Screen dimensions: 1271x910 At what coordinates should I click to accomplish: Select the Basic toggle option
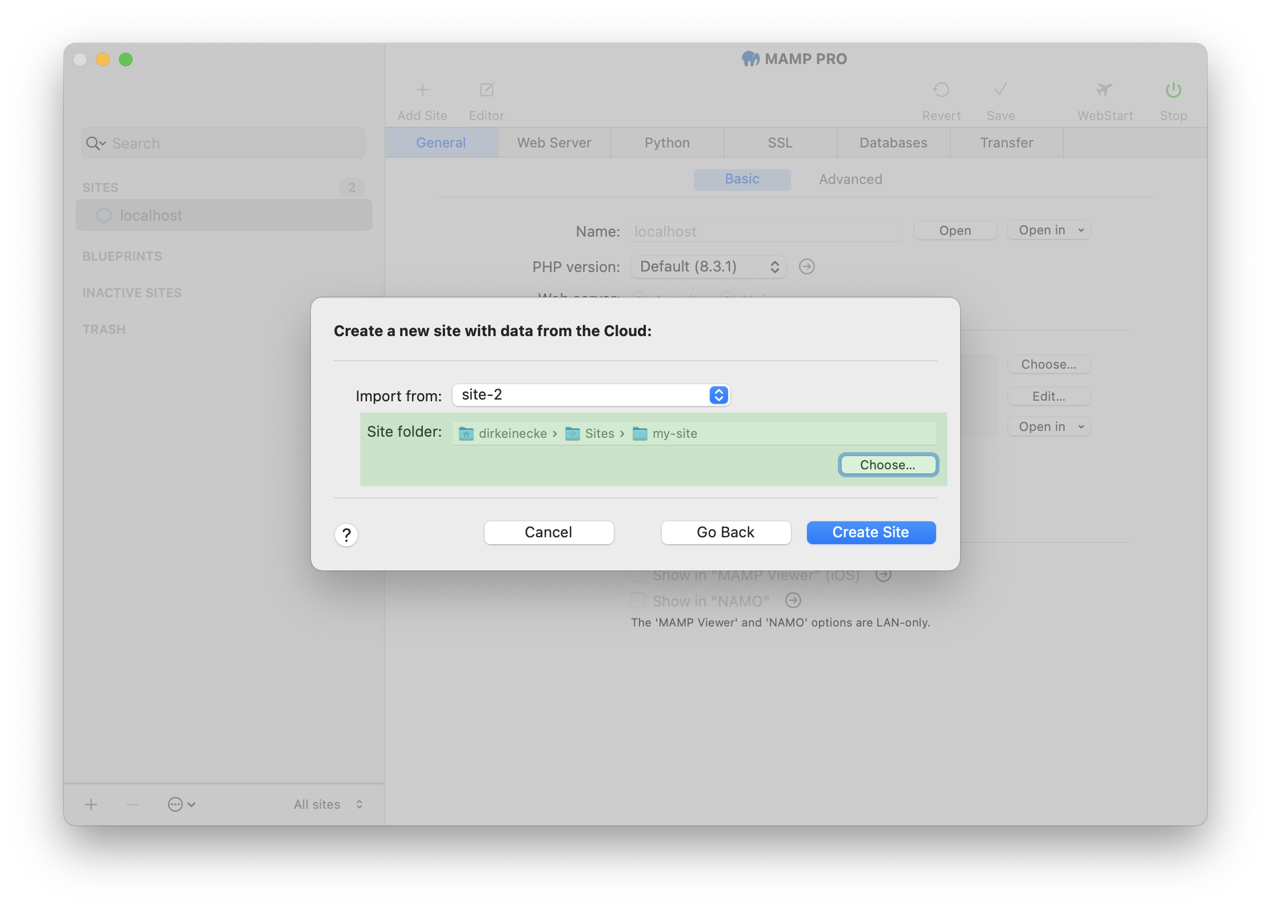tap(742, 178)
